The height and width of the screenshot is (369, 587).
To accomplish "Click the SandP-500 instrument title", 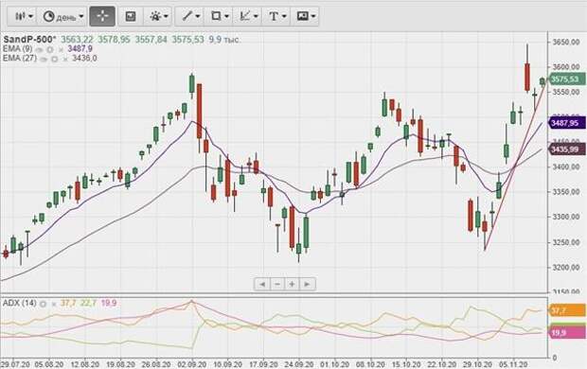I will [x=29, y=40].
